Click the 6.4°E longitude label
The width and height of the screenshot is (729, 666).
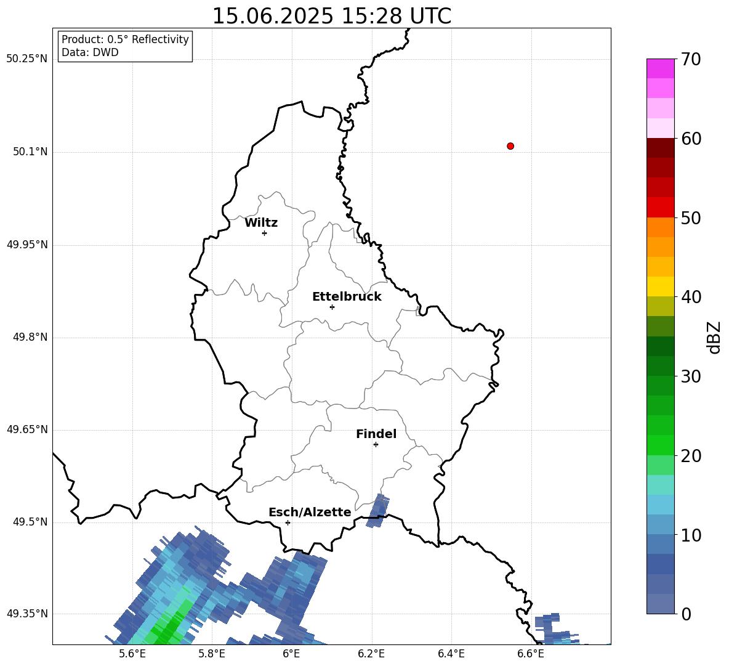pyautogui.click(x=451, y=654)
